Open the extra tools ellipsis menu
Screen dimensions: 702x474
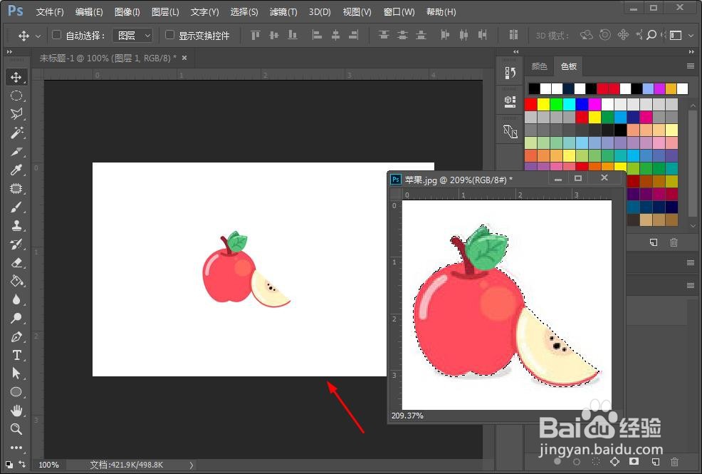[16, 447]
